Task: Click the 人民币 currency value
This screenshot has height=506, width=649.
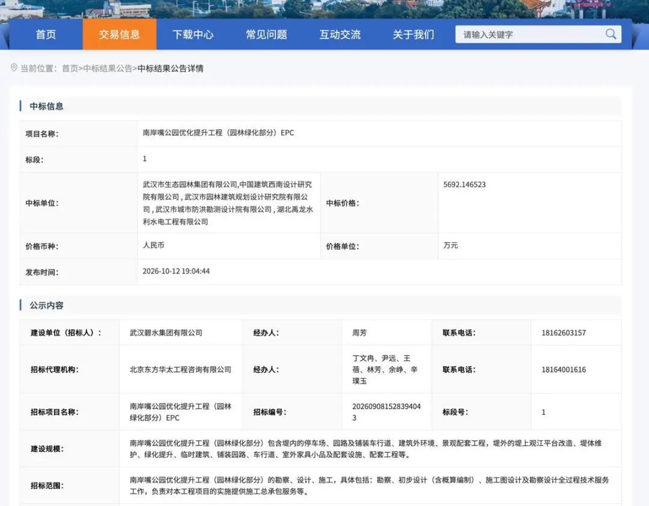Action: pos(154,245)
